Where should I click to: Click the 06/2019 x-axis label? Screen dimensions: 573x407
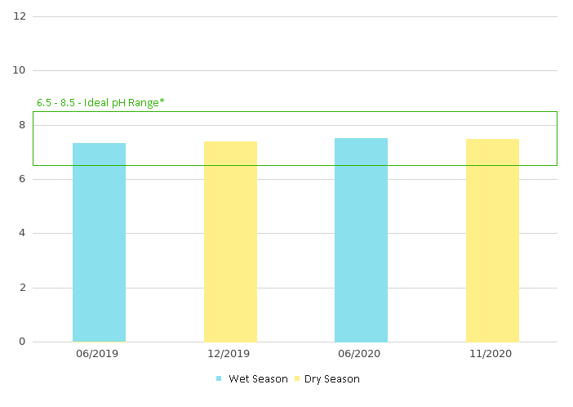pos(99,354)
